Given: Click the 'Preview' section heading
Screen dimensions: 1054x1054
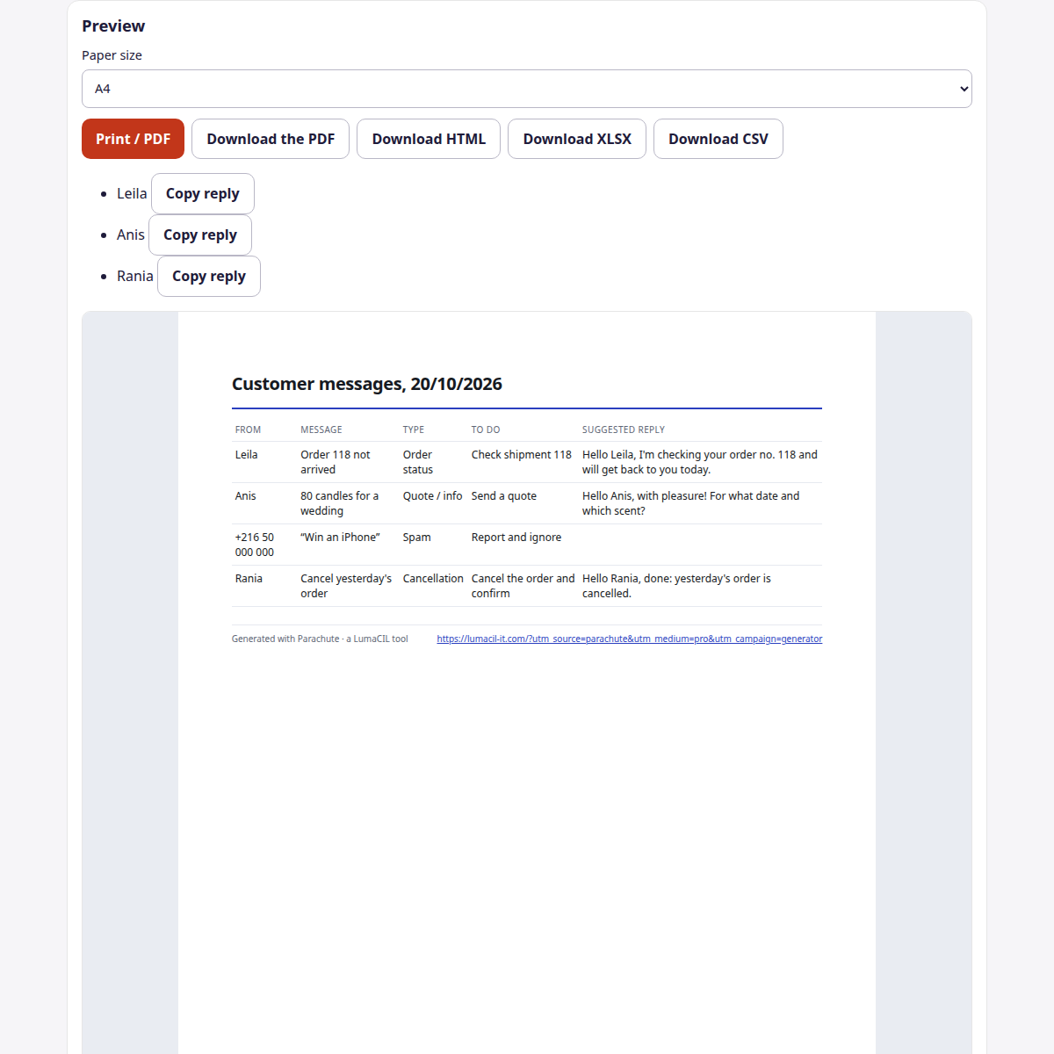Looking at the screenshot, I should [x=113, y=26].
